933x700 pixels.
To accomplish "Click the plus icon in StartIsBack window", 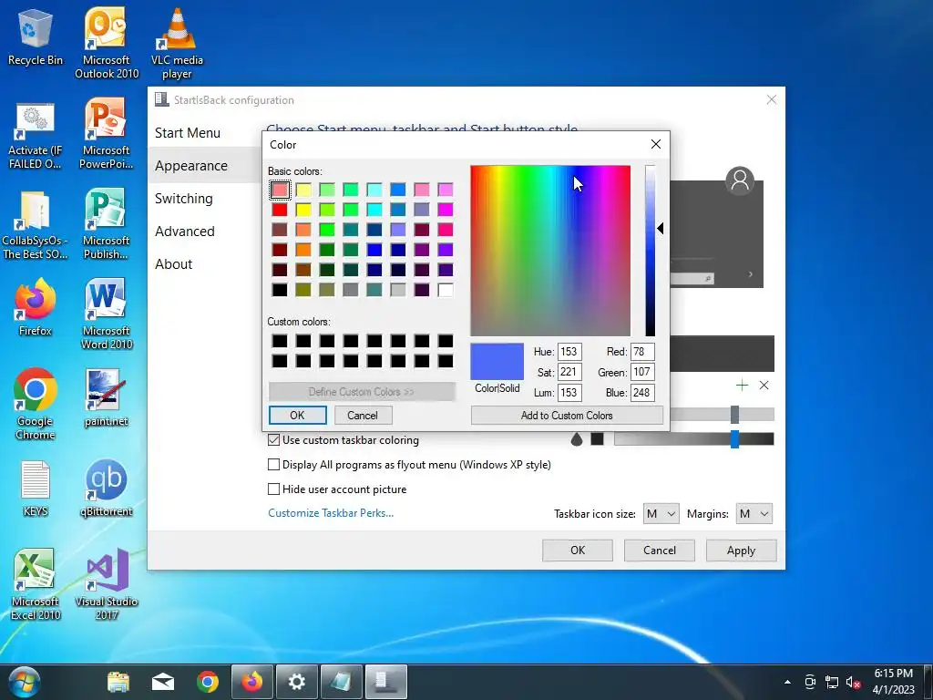I will tap(742, 386).
